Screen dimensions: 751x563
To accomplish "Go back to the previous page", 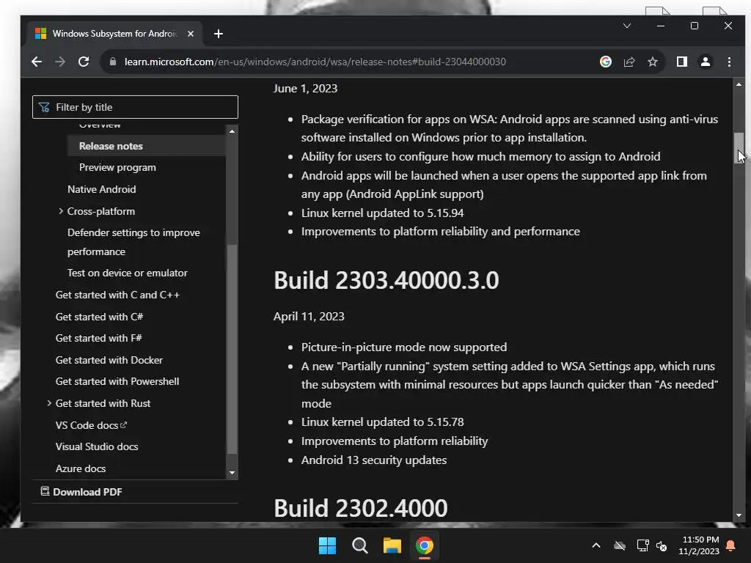I will [37, 62].
